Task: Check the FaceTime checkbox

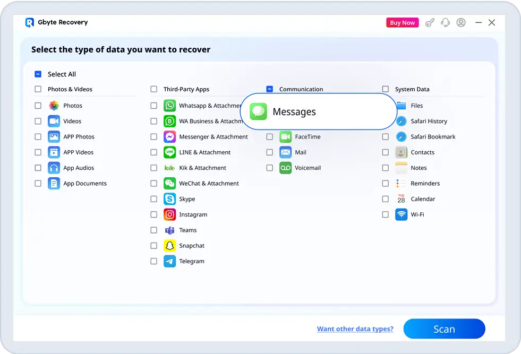Action: coord(269,137)
